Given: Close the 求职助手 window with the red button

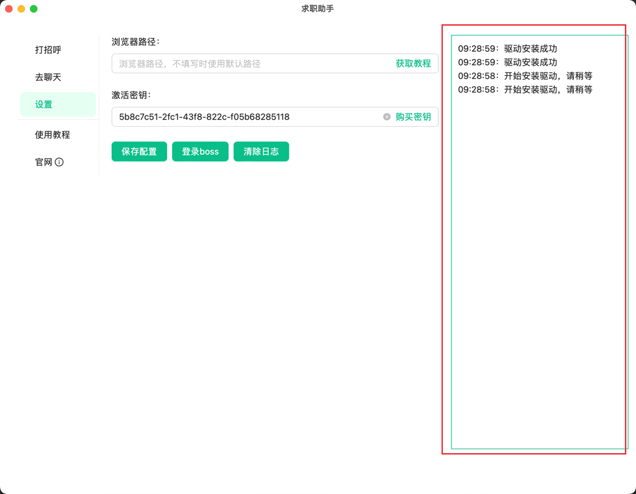Looking at the screenshot, I should tap(9, 9).
